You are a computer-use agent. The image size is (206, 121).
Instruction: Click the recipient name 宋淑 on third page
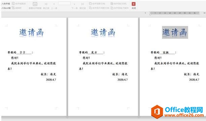click(x=166, y=52)
